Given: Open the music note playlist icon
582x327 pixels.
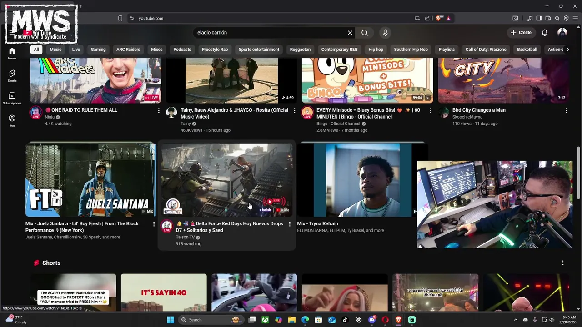Looking at the screenshot, I should click(x=530, y=18).
